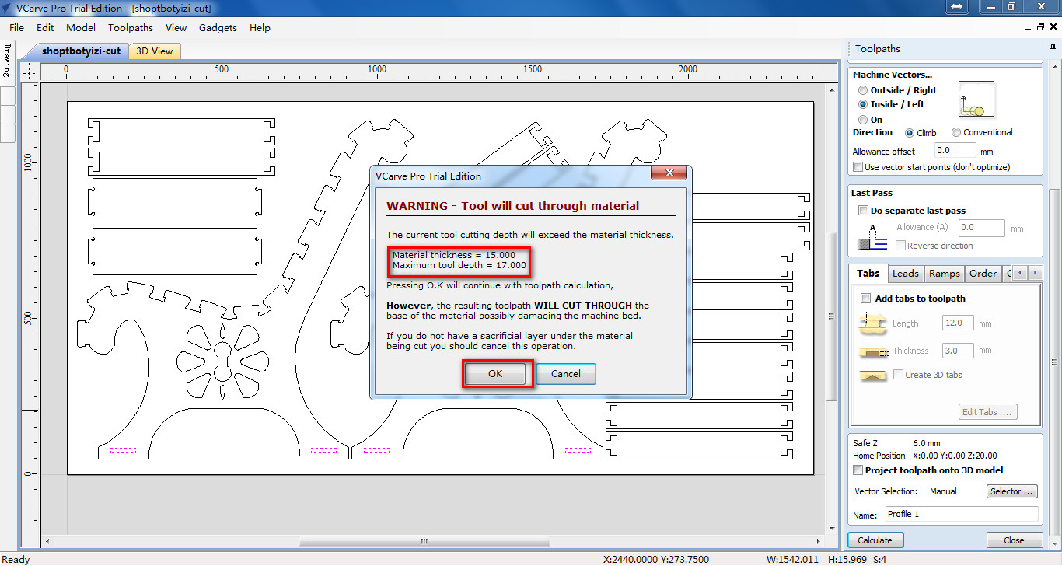This screenshot has width=1062, height=566.
Task: Show more tabs with the right arrow
Action: (1036, 274)
